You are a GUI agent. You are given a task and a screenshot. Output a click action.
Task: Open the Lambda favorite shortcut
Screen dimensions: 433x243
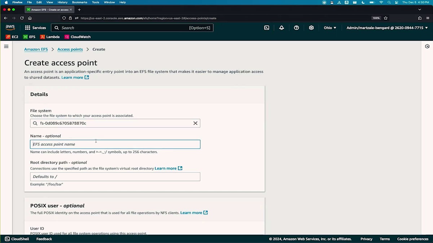click(50, 37)
